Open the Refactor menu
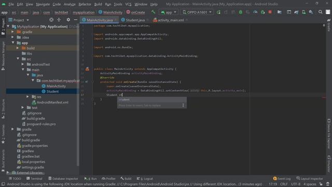 (85, 4)
